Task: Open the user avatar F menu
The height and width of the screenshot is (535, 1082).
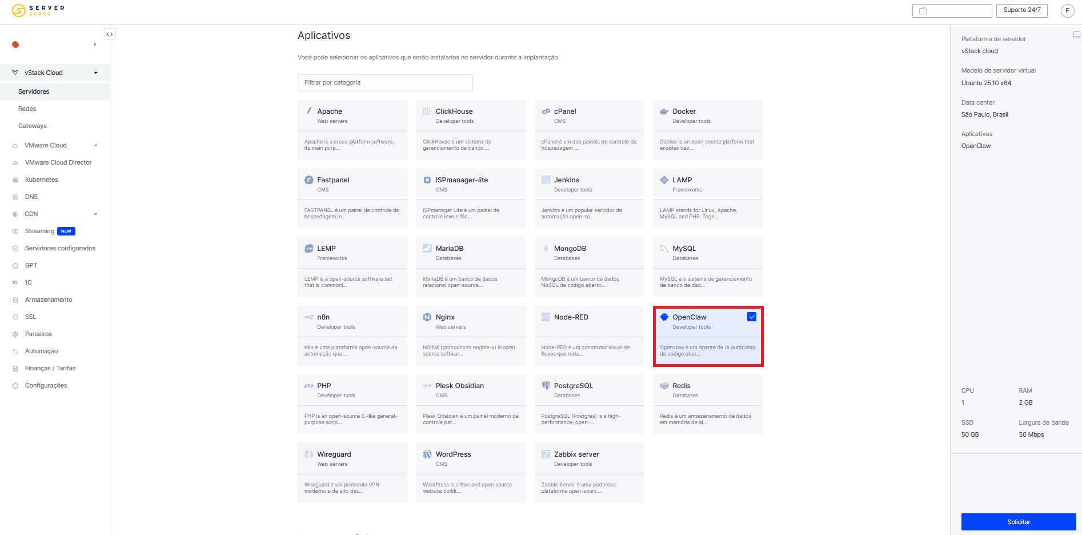Action: (1067, 10)
